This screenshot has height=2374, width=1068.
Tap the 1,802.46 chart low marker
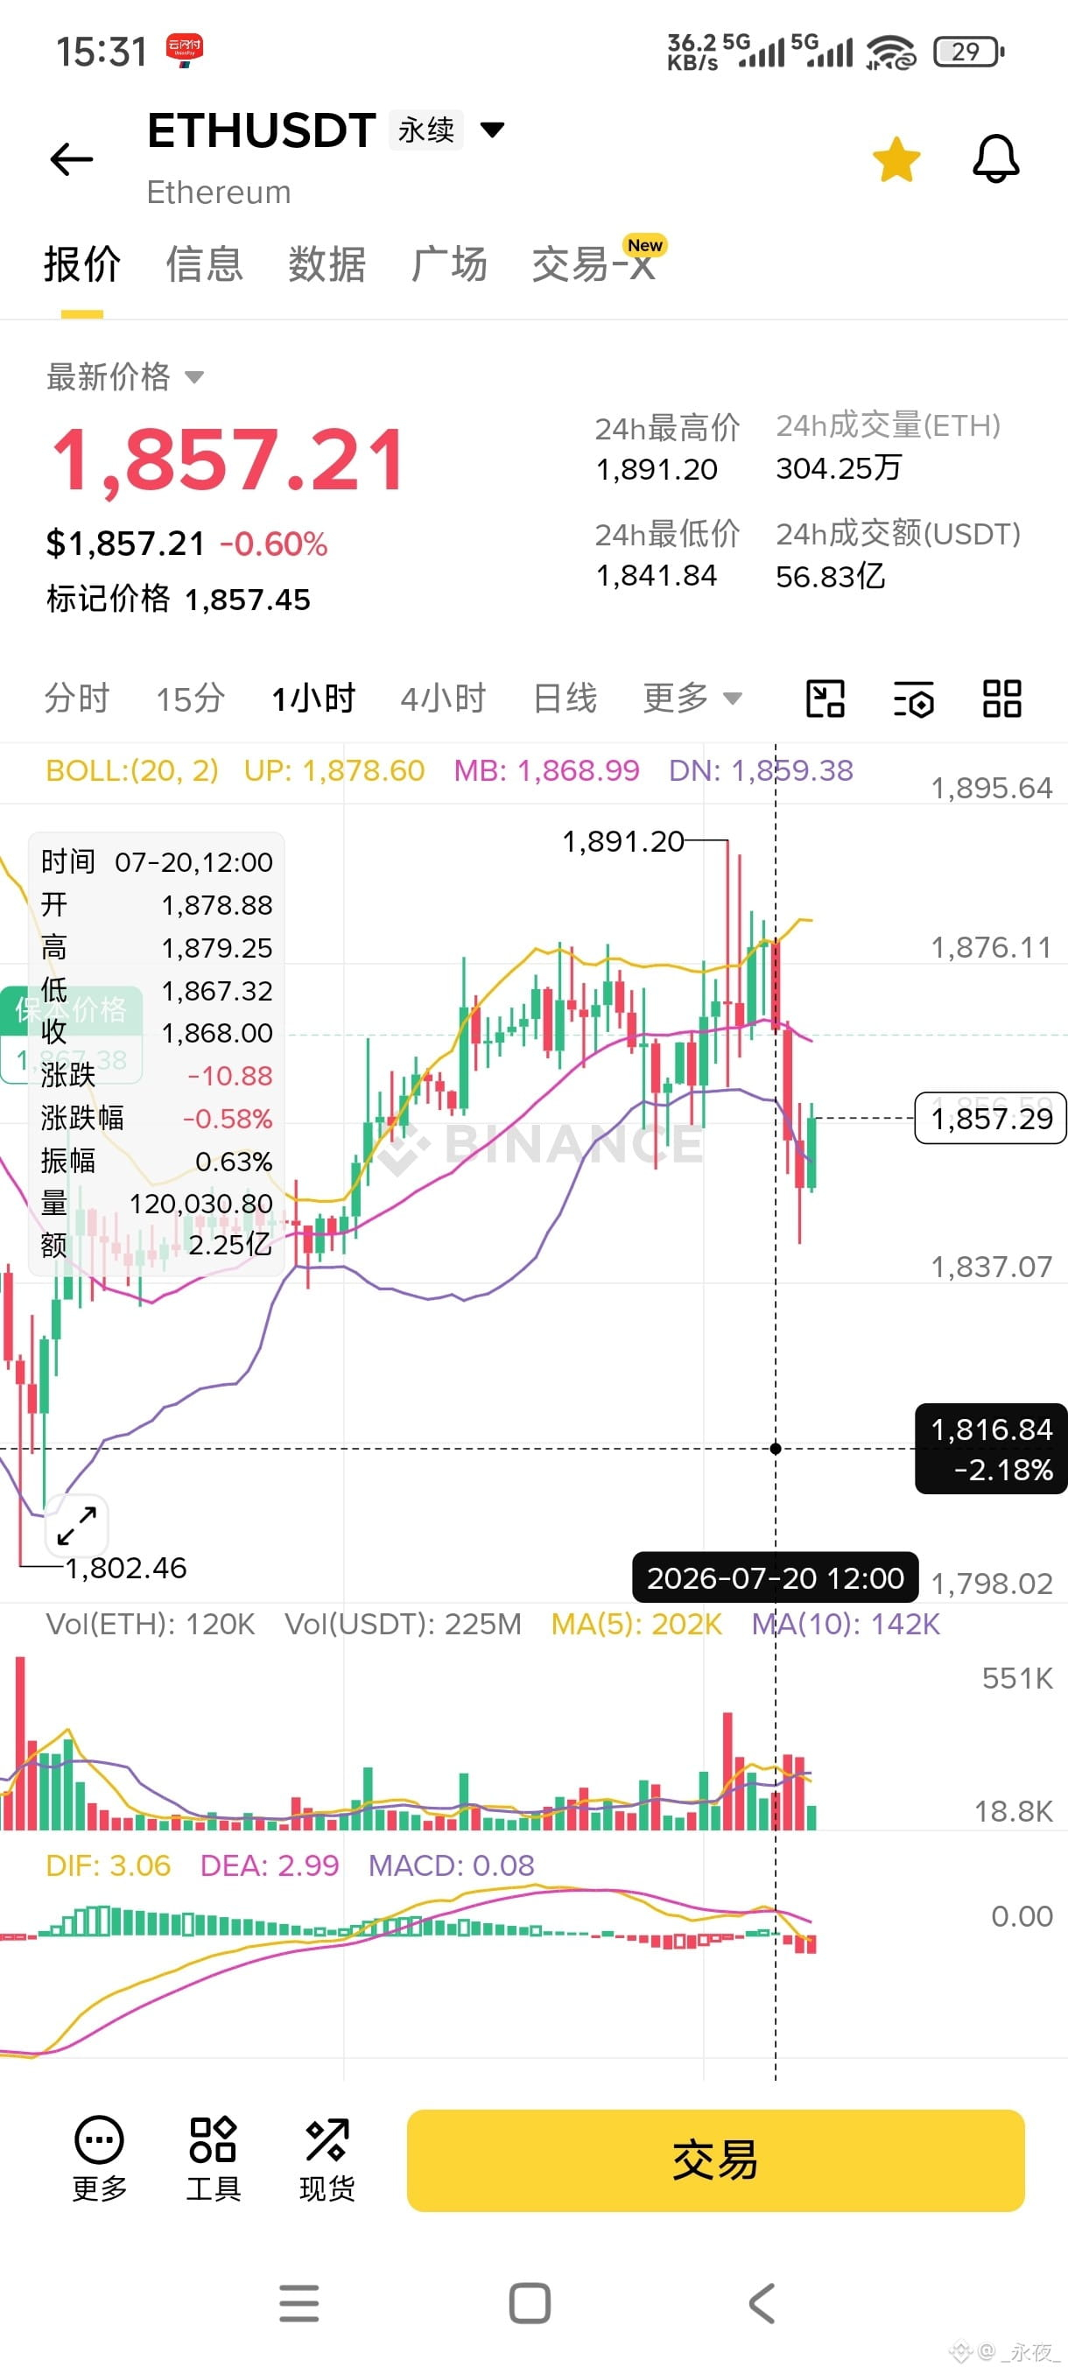coord(126,1568)
